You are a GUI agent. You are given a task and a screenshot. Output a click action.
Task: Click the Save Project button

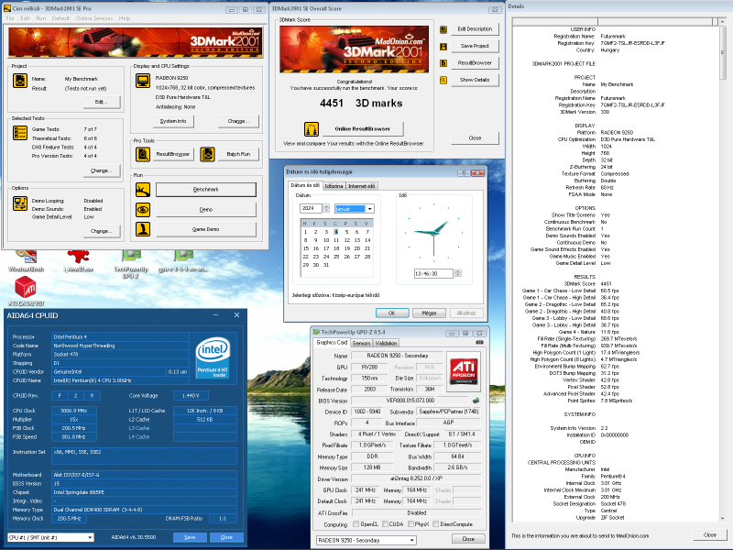point(475,46)
